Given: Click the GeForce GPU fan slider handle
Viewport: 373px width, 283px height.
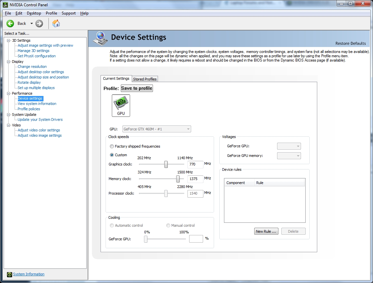Looking at the screenshot, I should point(146,239).
